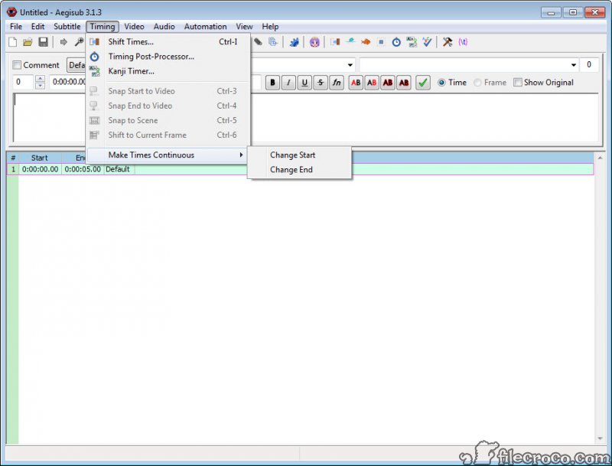Expand the Make Times Continuous submenu
The height and width of the screenshot is (466, 612).
pos(168,155)
